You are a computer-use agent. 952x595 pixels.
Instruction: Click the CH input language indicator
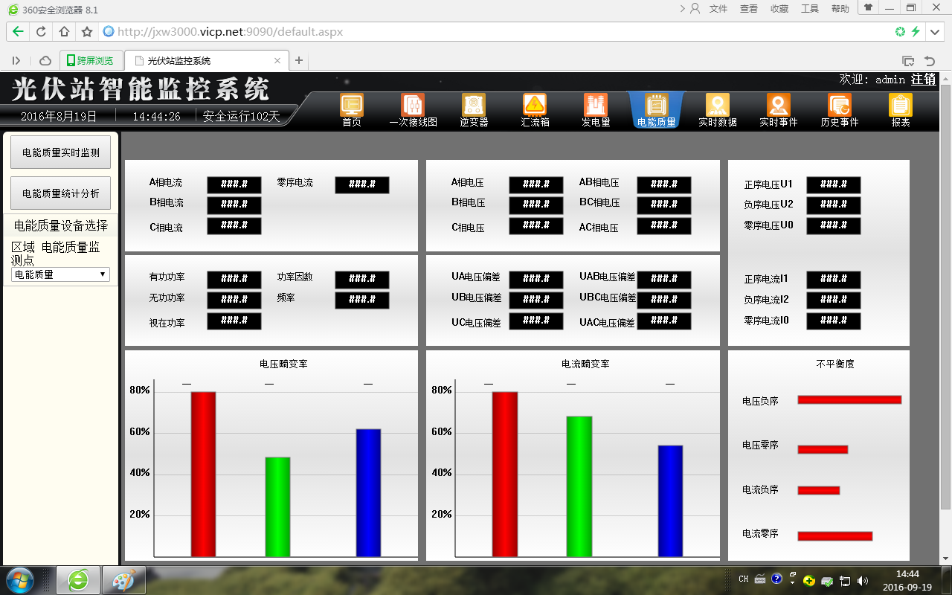coord(744,579)
